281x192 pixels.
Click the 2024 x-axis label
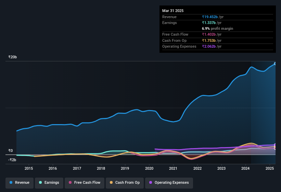[245, 168]
